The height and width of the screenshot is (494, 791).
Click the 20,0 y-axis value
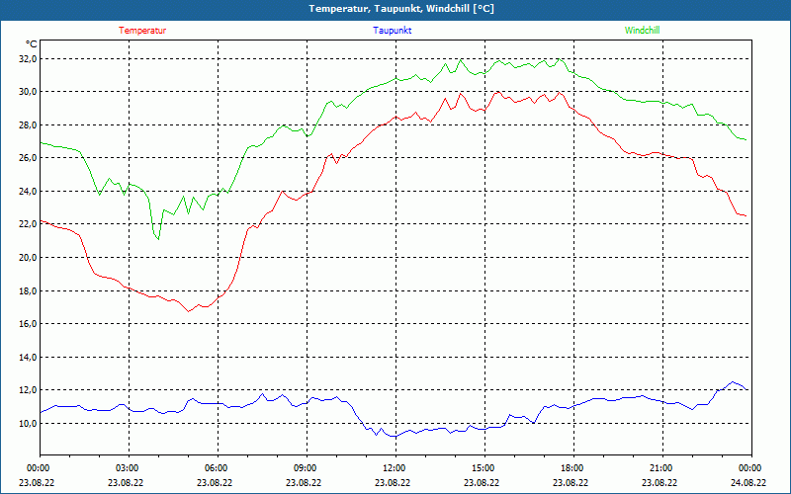click(29, 257)
